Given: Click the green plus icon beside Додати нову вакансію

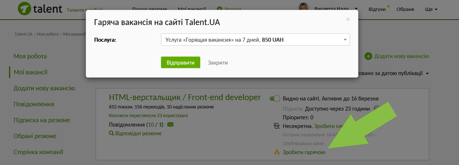Looking at the screenshot, I should pos(369,56).
